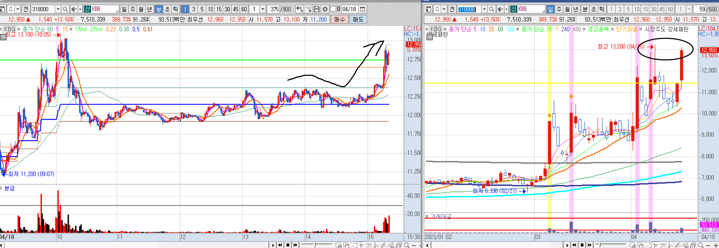Click the speaker sound icon in right chart
The image size is (719, 248).
pos(500,9)
